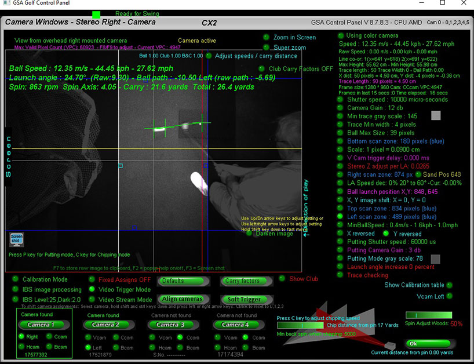Select LA Speed dec setting

[x=340, y=183]
